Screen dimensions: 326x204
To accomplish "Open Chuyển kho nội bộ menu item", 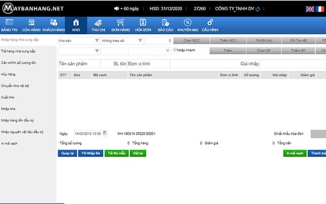I will tap(15, 85).
